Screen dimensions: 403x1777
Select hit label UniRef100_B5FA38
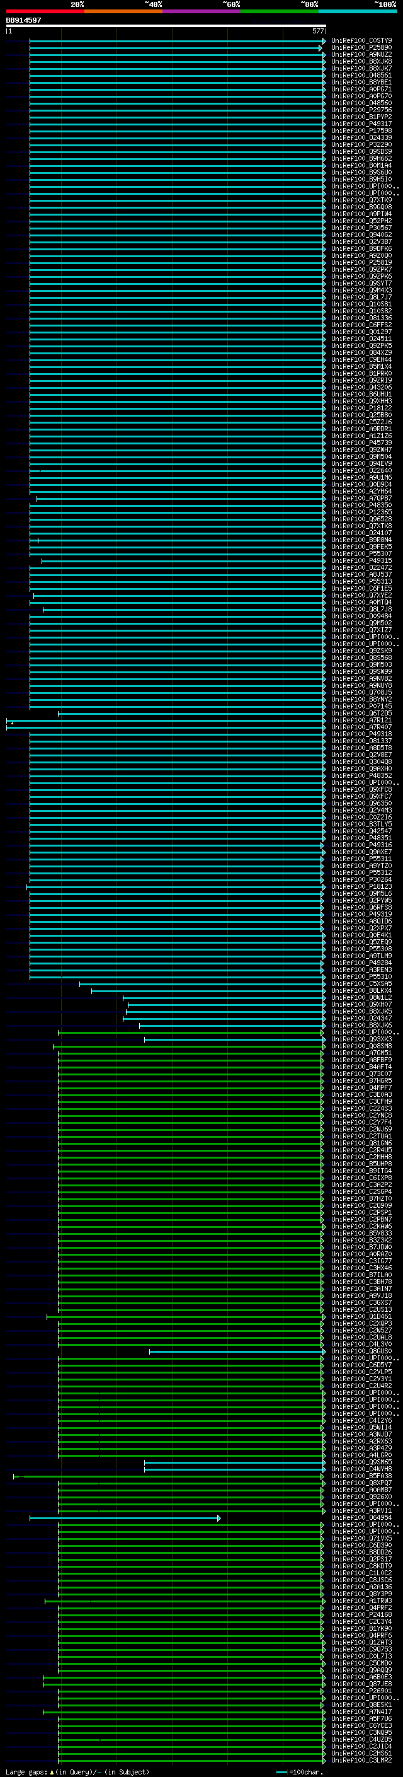click(x=361, y=1476)
